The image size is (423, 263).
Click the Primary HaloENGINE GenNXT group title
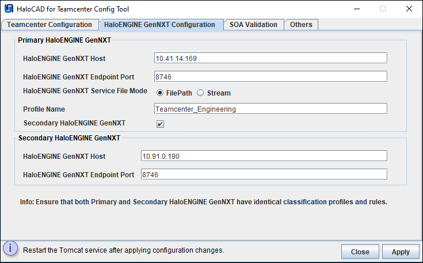[x=64, y=40]
